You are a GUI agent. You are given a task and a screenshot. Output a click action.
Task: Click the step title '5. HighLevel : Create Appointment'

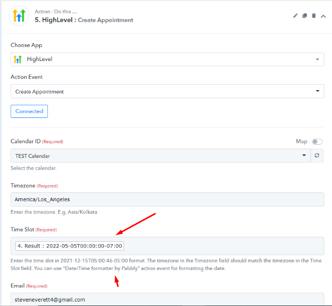[84, 20]
